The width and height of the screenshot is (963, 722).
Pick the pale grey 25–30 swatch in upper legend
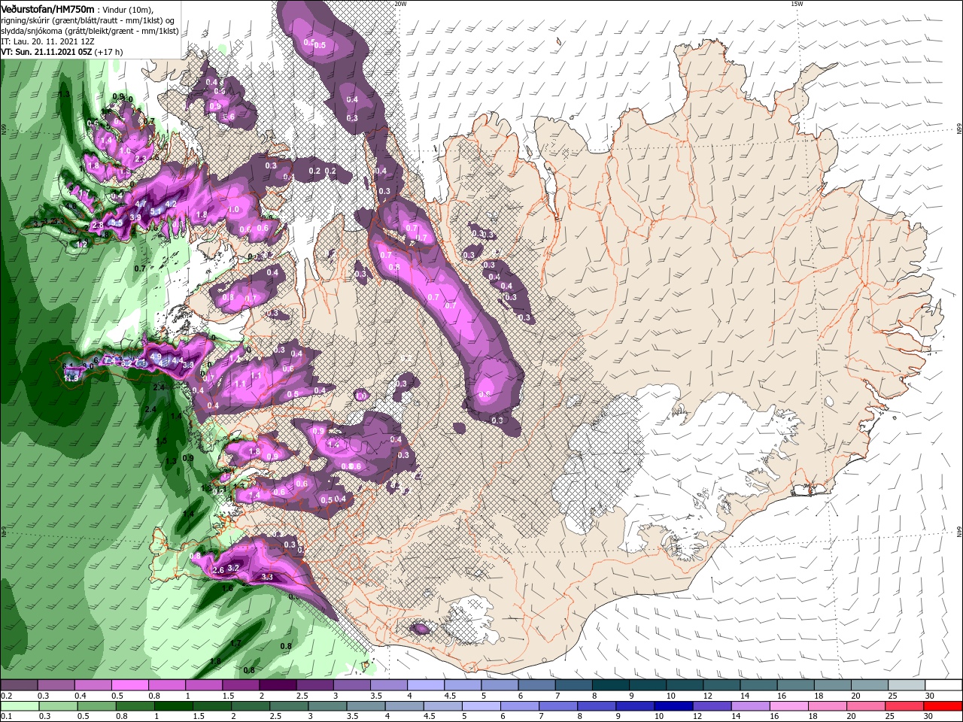[907, 685]
